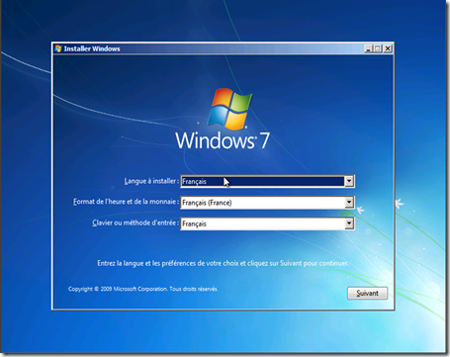Click the Suivant button
The image size is (450, 357).
point(367,293)
